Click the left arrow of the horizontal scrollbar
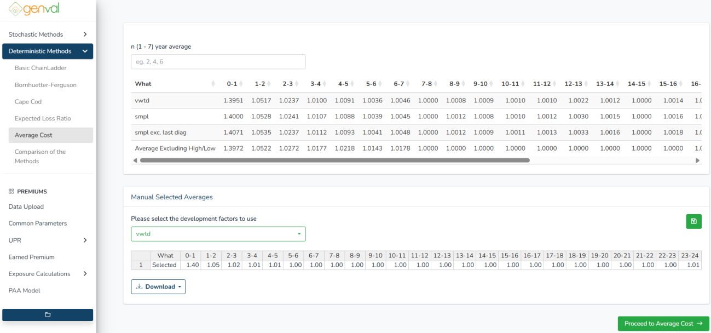The width and height of the screenshot is (711, 333). tap(135, 160)
